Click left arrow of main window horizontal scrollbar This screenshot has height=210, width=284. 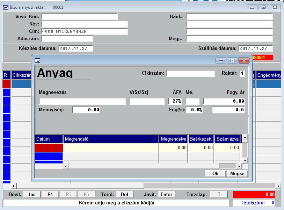click(x=13, y=186)
